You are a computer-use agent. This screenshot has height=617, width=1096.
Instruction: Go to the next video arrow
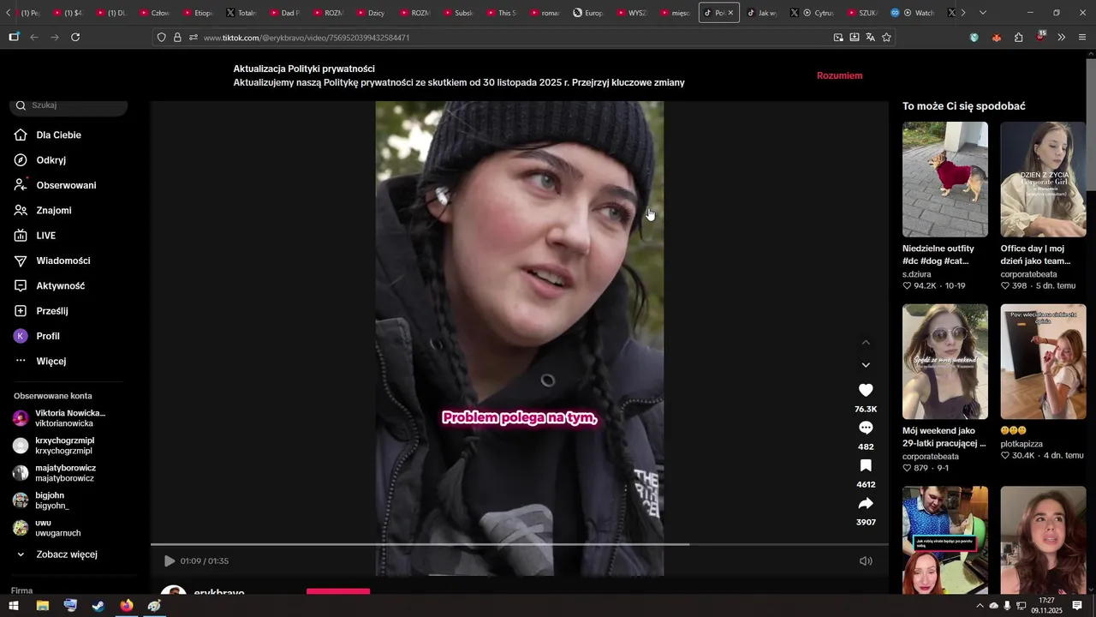(x=866, y=365)
